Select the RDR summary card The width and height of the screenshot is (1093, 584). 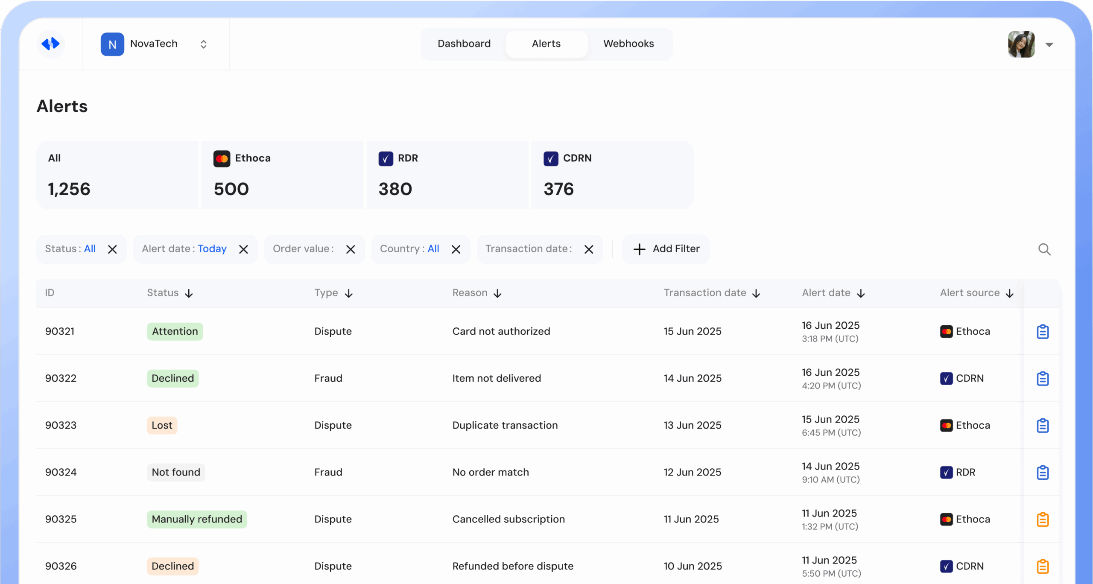coord(447,175)
